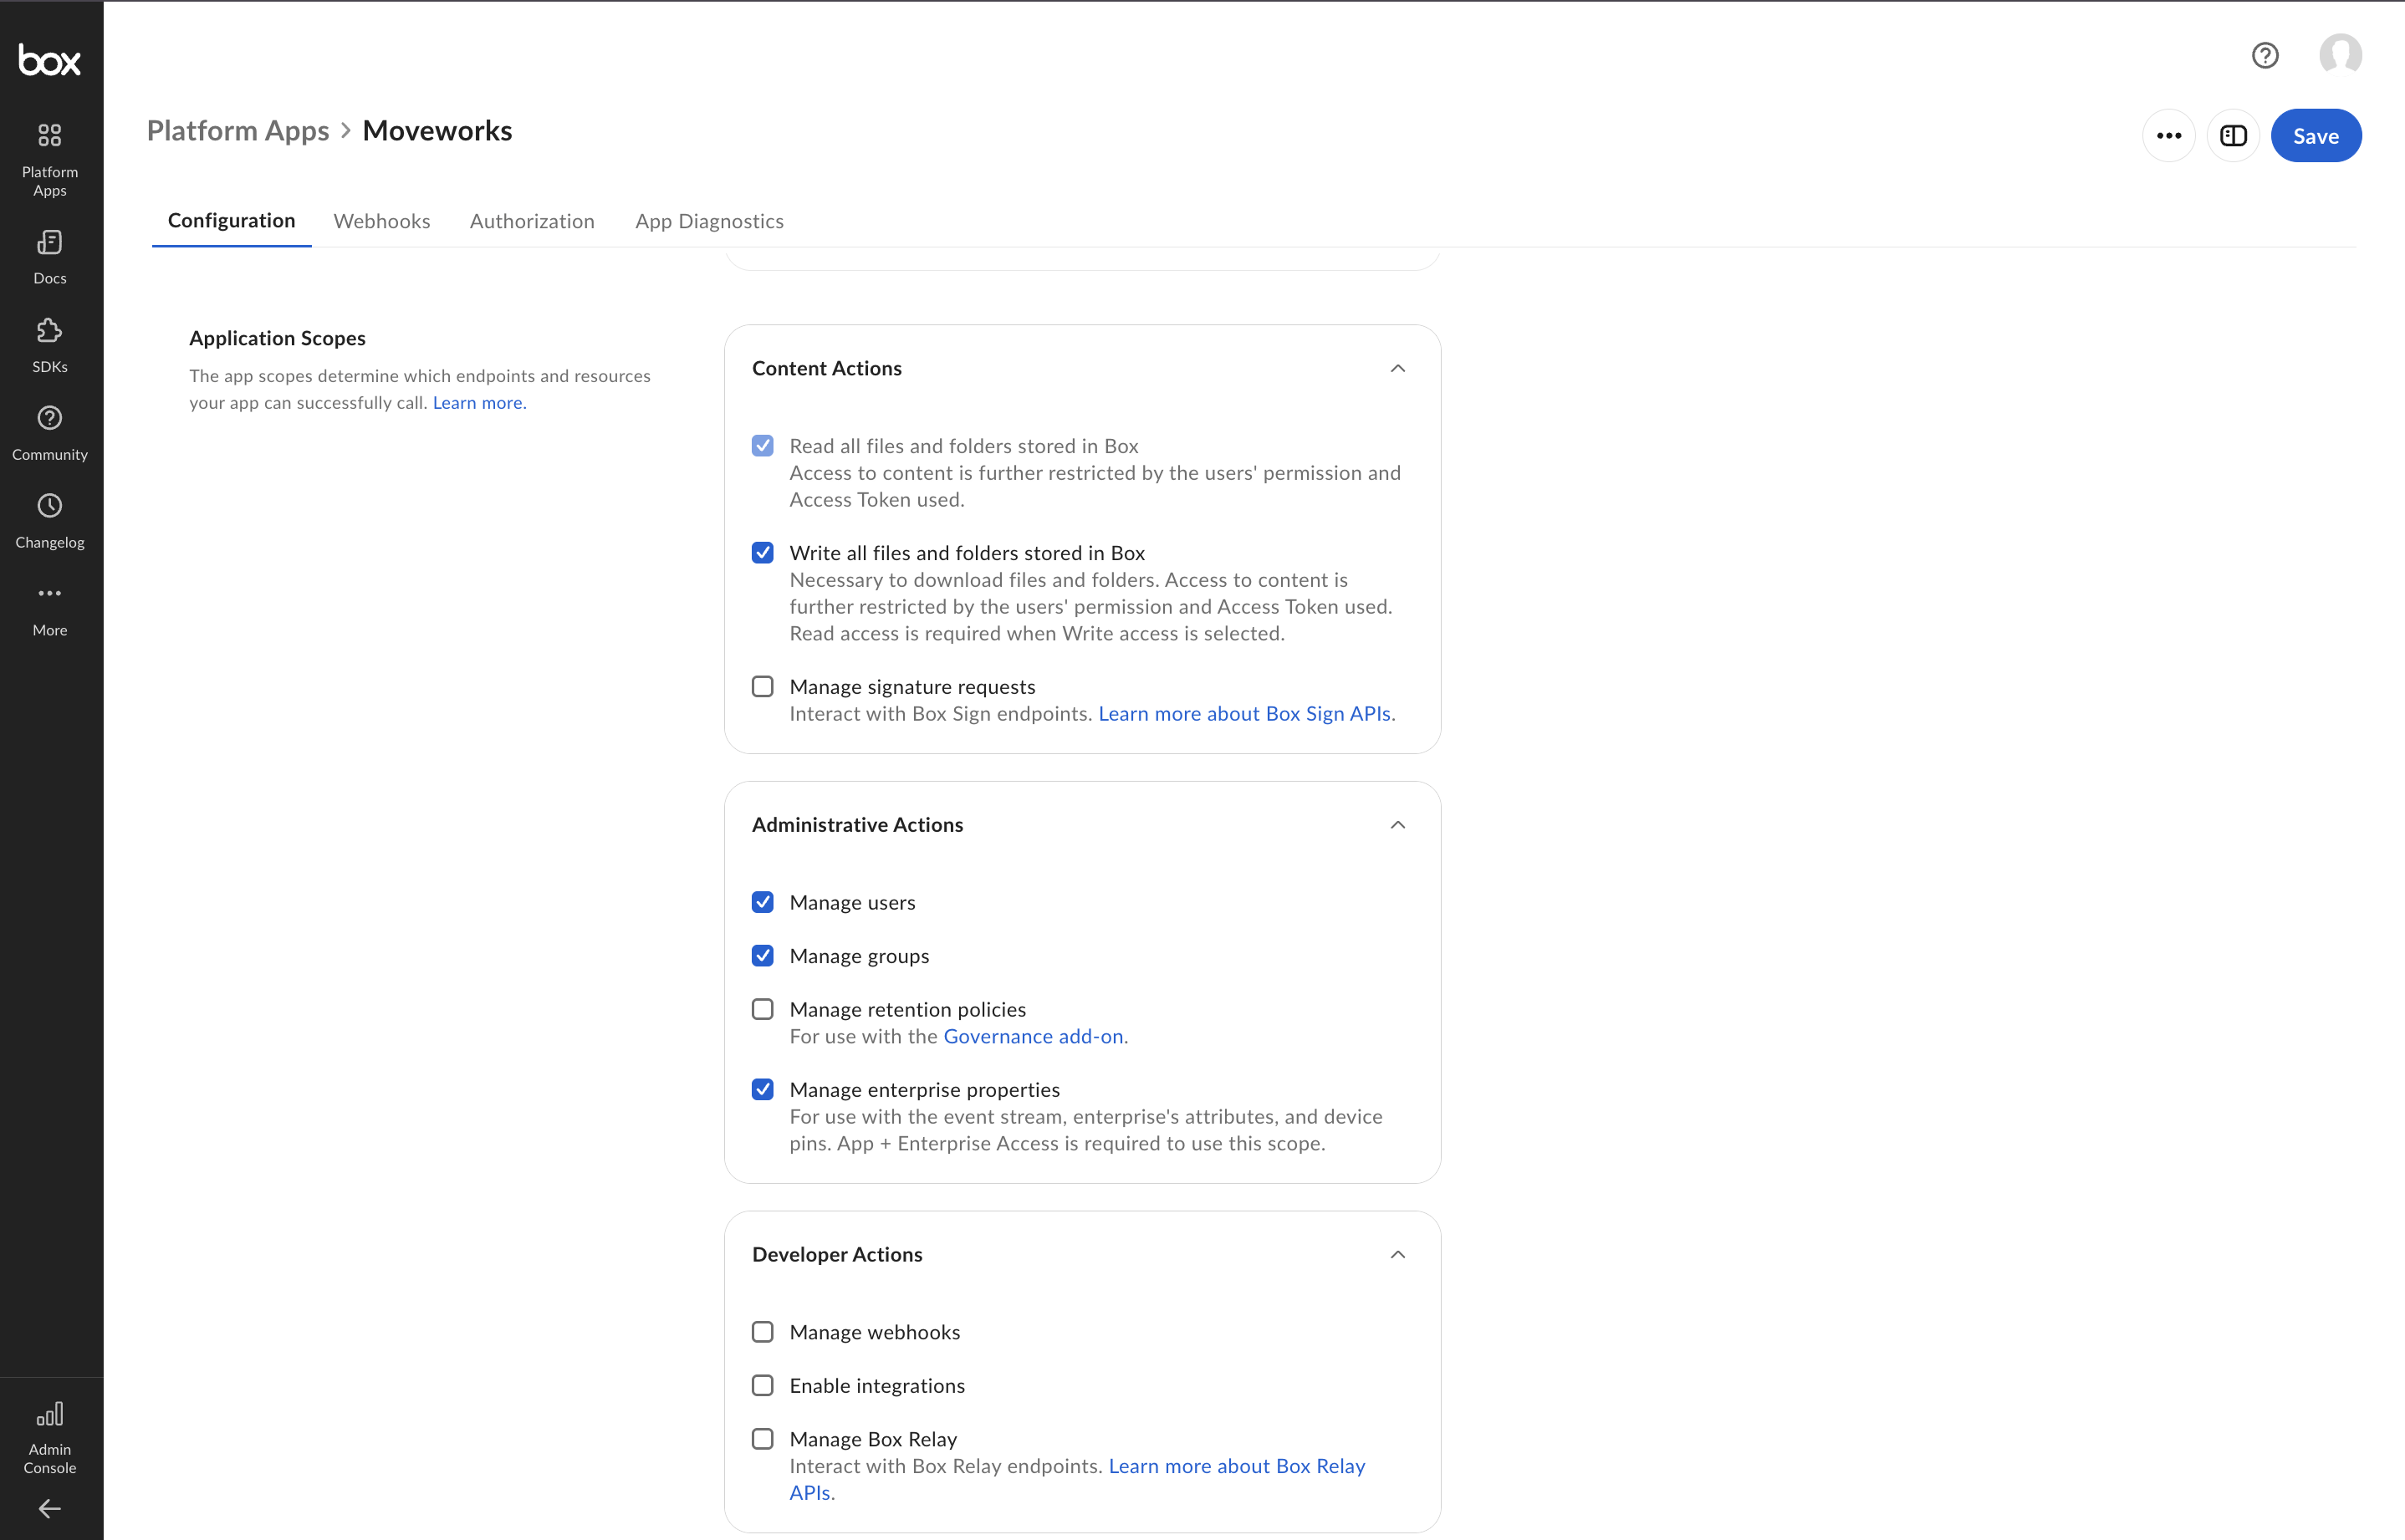
Task: Click the Box logo in sidebar
Action: [50, 61]
